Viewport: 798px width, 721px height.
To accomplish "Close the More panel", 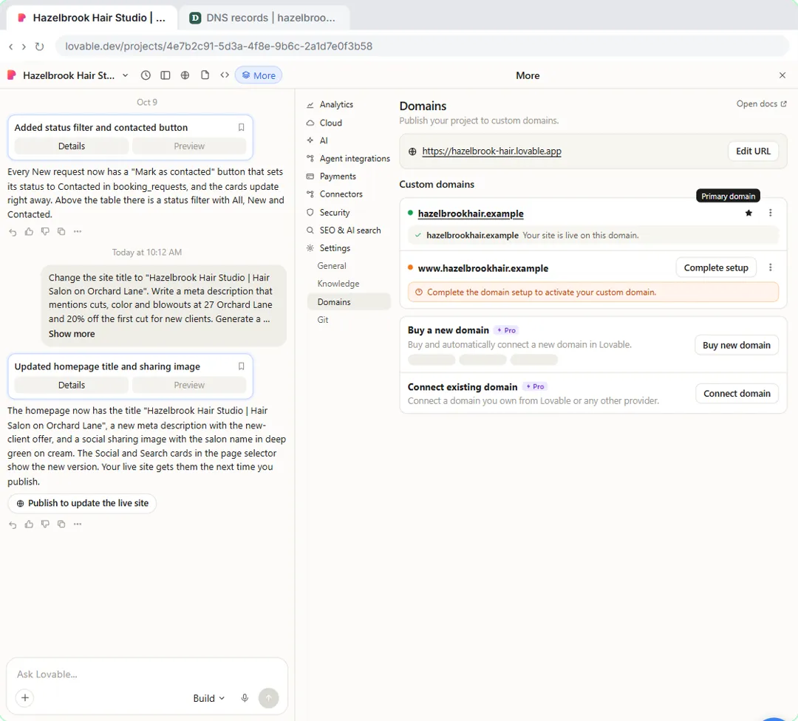I will (x=782, y=75).
